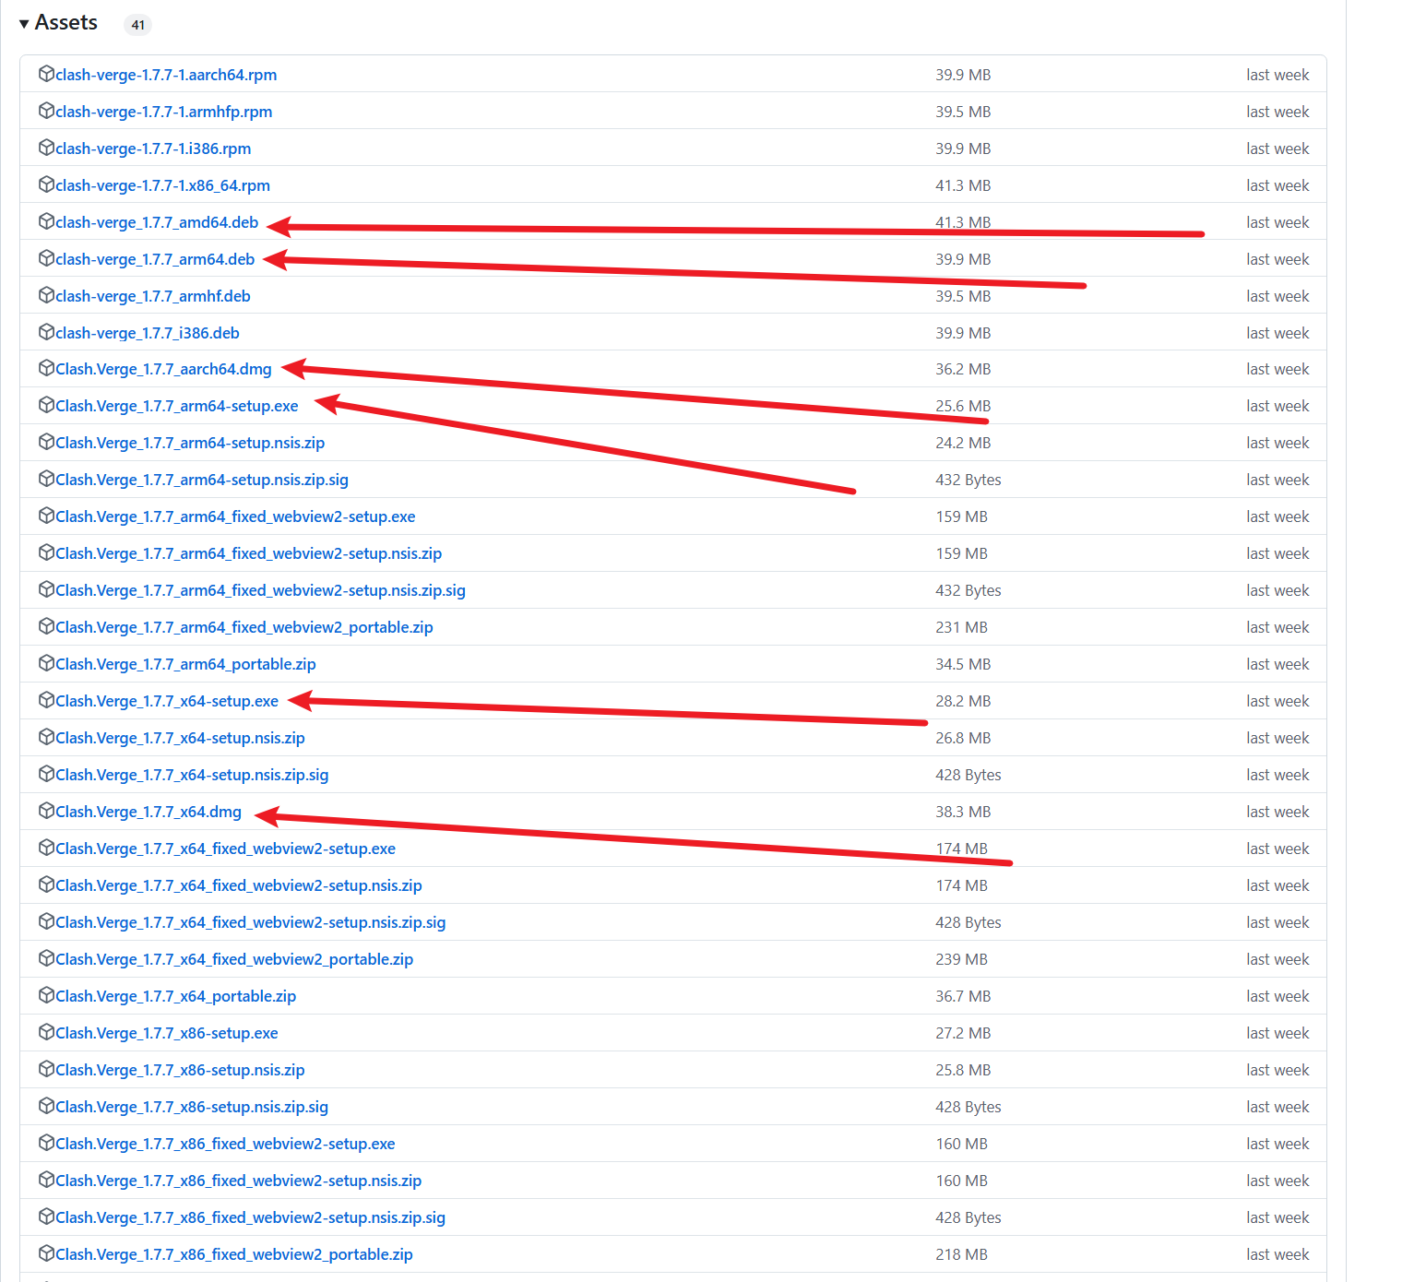Screen dimensions: 1426x1282
Task: Open Clash.Verge_1.7.7_arm64_portable.zip link
Action: 185,664
